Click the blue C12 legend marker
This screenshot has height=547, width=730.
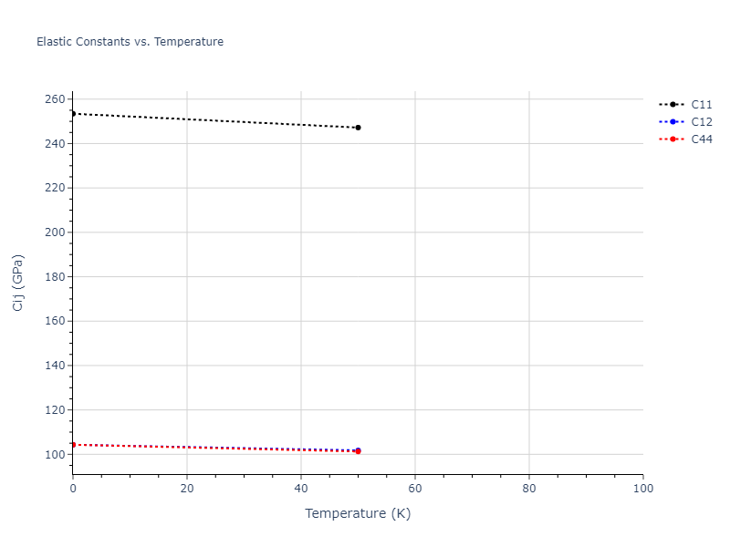[x=673, y=121]
